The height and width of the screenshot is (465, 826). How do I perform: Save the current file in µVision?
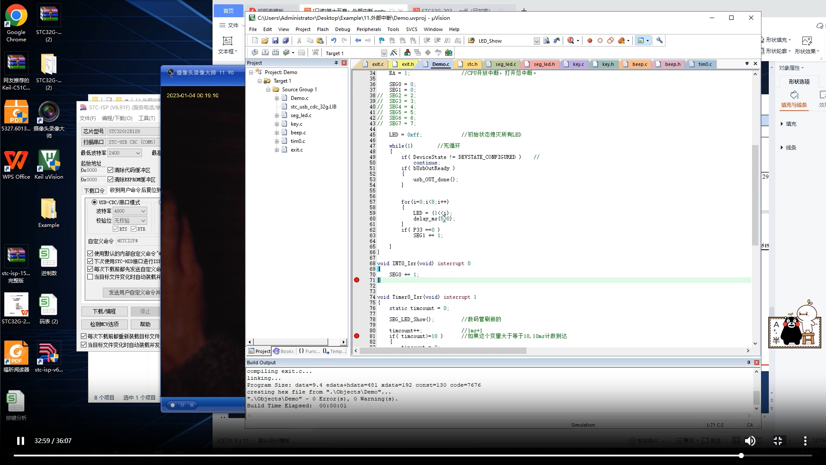tap(275, 40)
